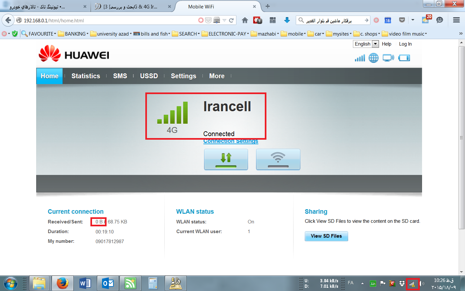Open the English language dropdown

point(366,44)
